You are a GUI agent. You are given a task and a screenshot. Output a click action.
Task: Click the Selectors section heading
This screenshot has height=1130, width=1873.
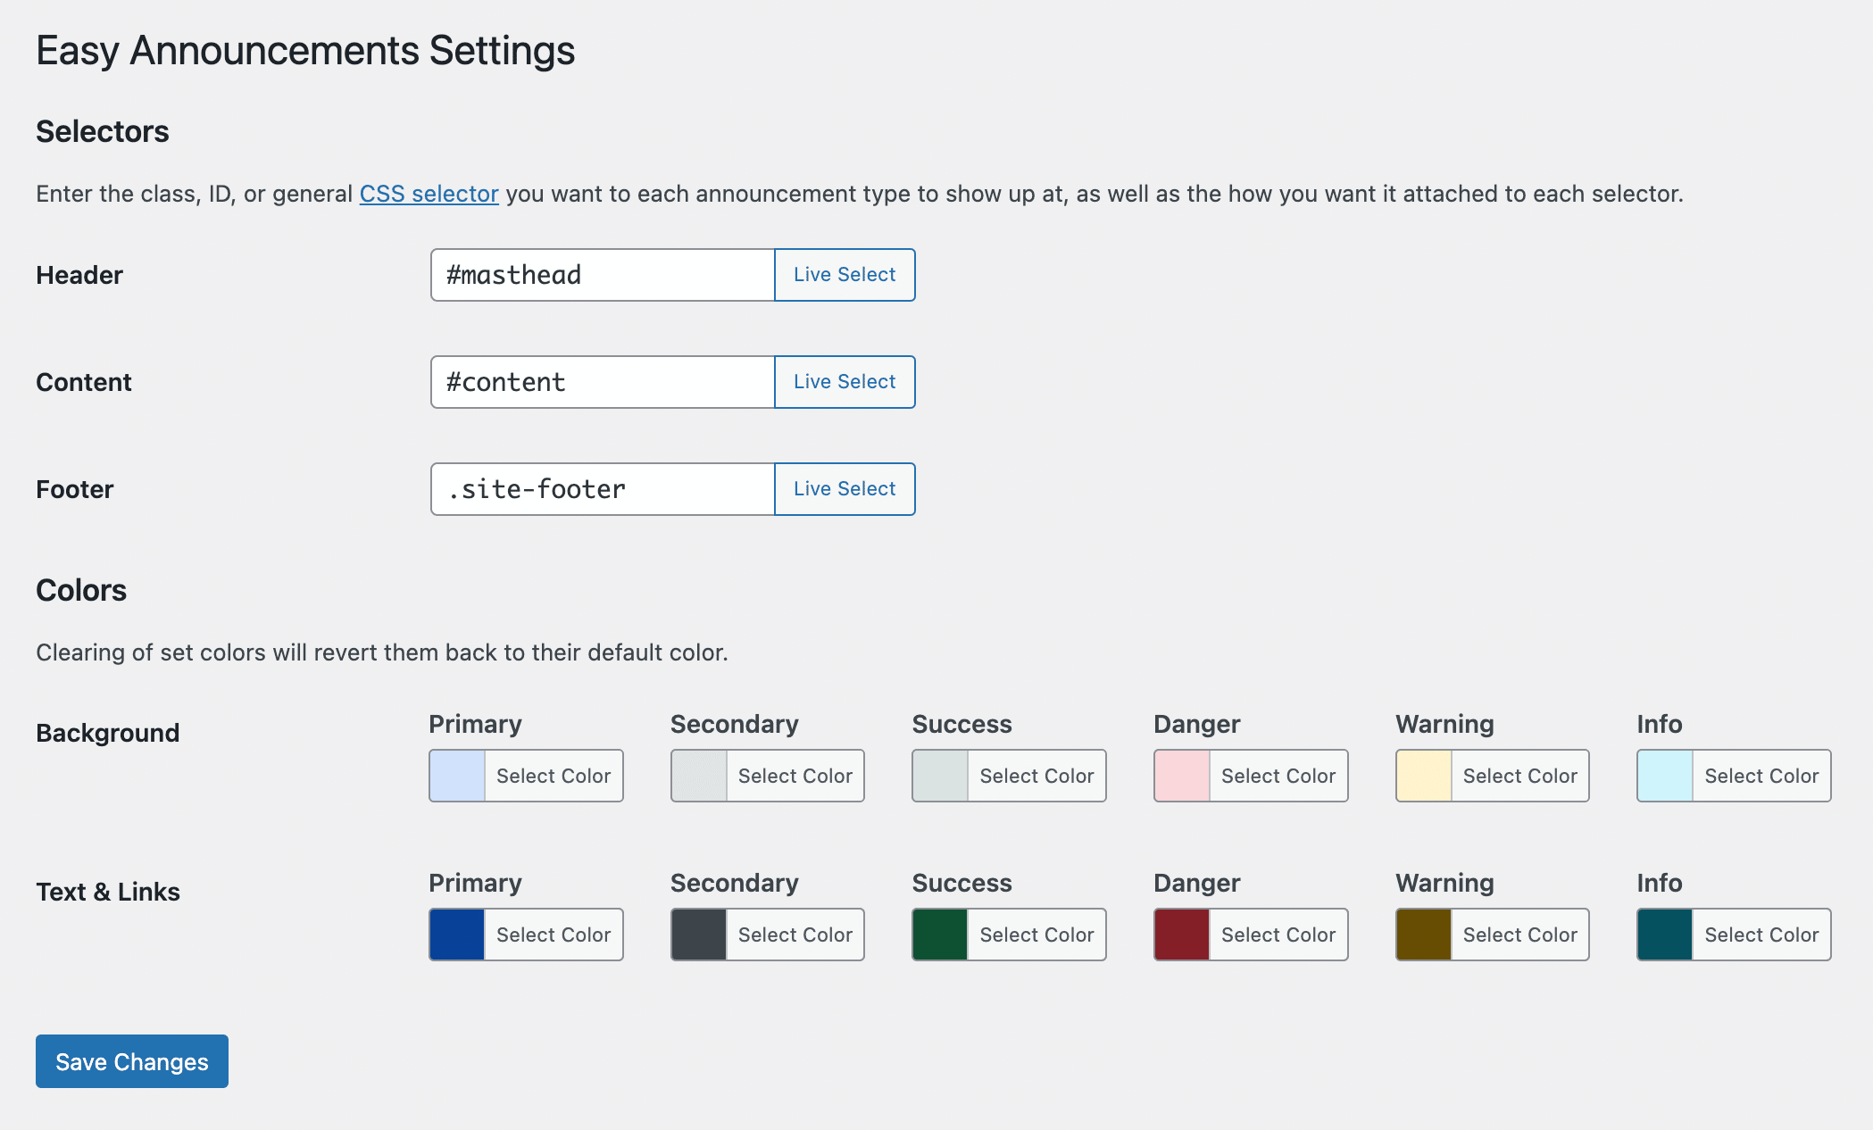(x=103, y=131)
